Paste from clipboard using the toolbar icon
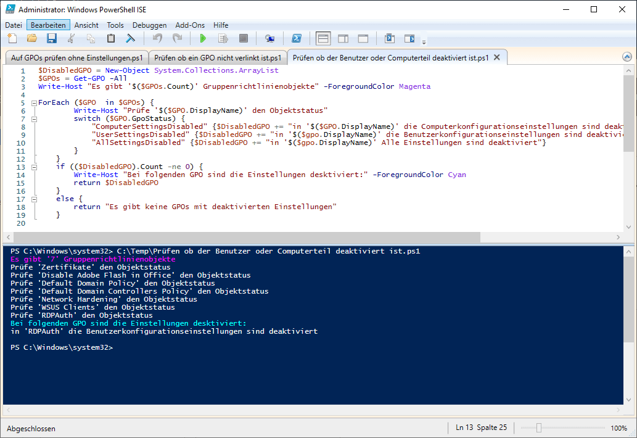This screenshot has width=637, height=438. click(x=111, y=39)
